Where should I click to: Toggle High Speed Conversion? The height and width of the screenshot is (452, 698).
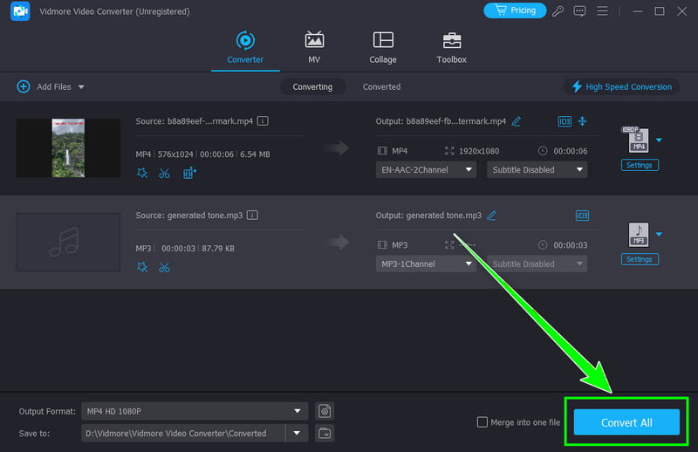[x=621, y=86]
